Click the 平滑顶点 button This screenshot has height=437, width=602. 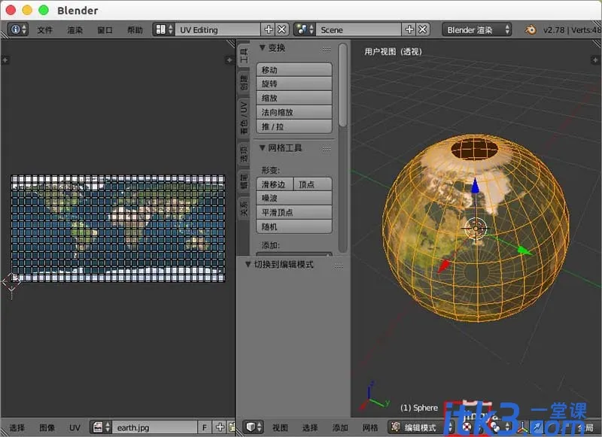coord(294,212)
